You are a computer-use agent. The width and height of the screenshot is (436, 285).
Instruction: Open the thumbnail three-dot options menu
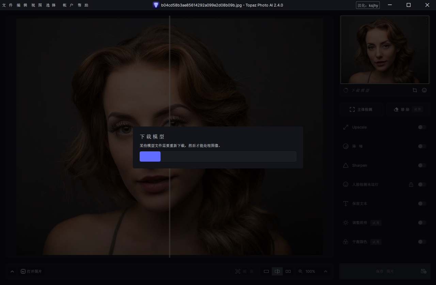426,21
